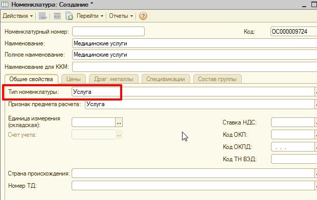Click the yellow help question mark icon
The image size is (317, 200).
pos(143,16)
